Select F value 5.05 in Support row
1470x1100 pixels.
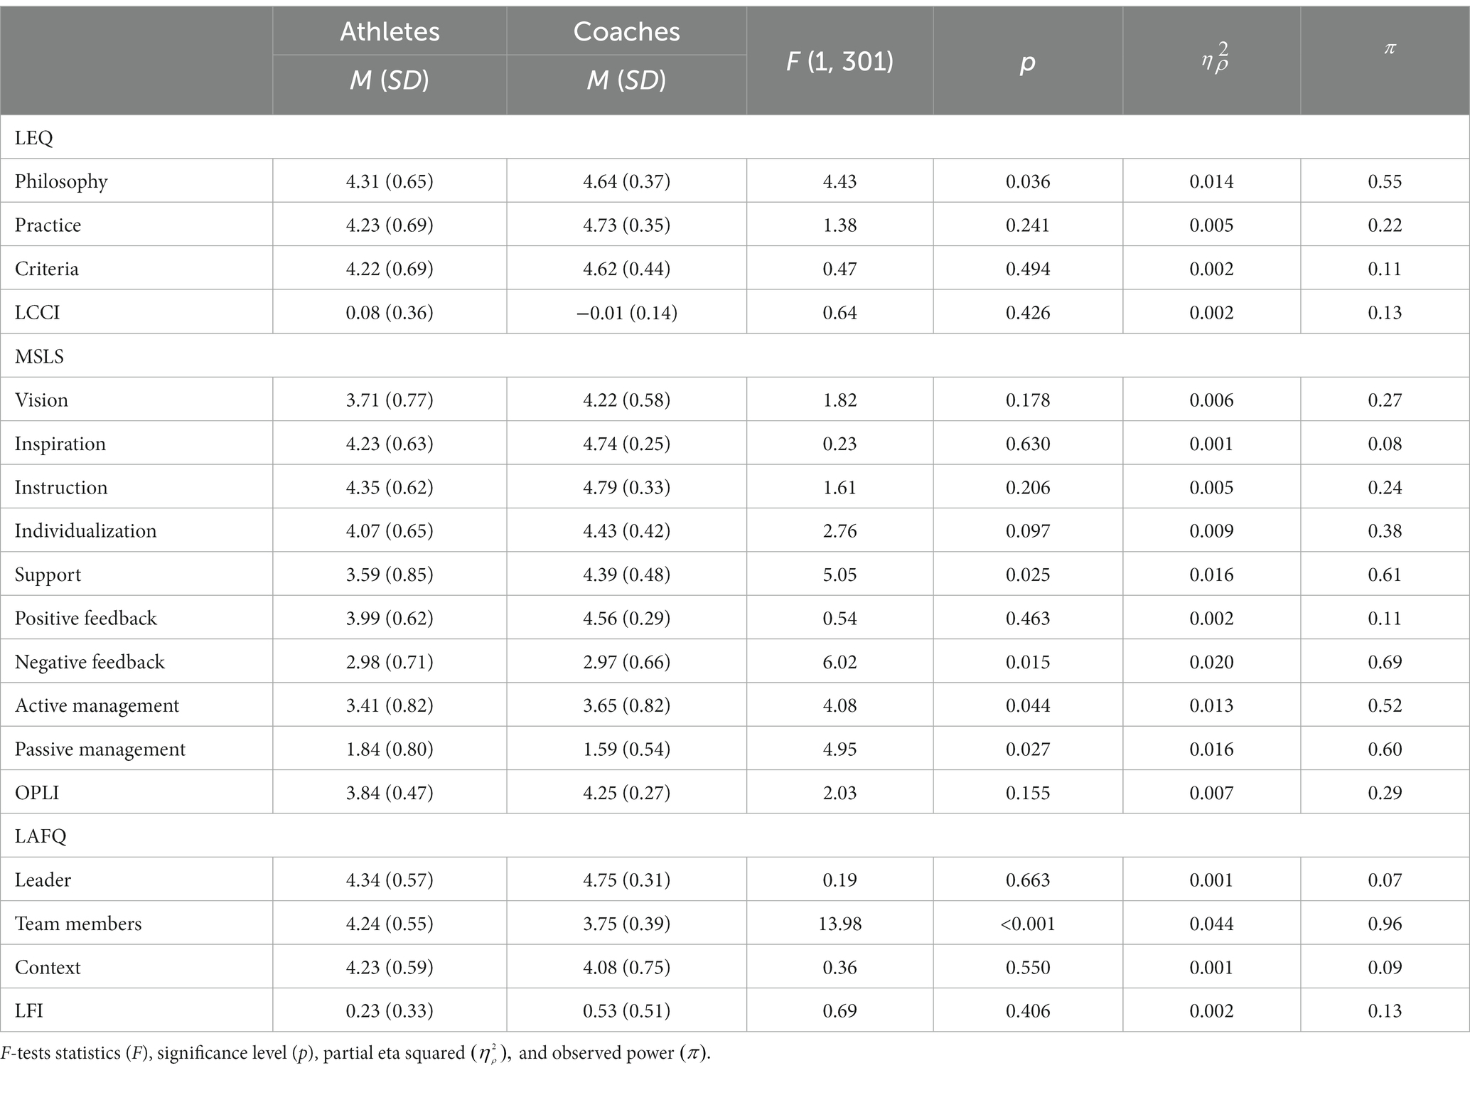click(839, 575)
